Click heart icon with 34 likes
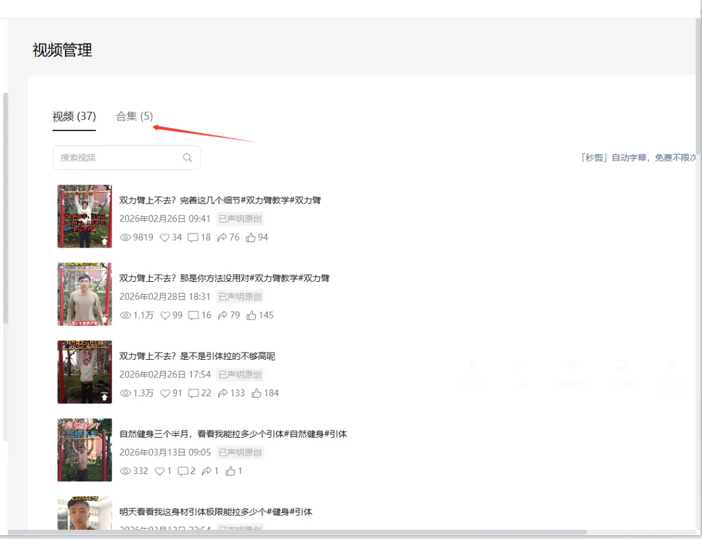The height and width of the screenshot is (539, 702). tap(164, 238)
